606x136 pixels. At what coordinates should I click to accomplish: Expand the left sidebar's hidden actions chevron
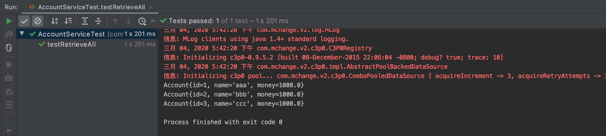pyautogui.click(x=9, y=131)
